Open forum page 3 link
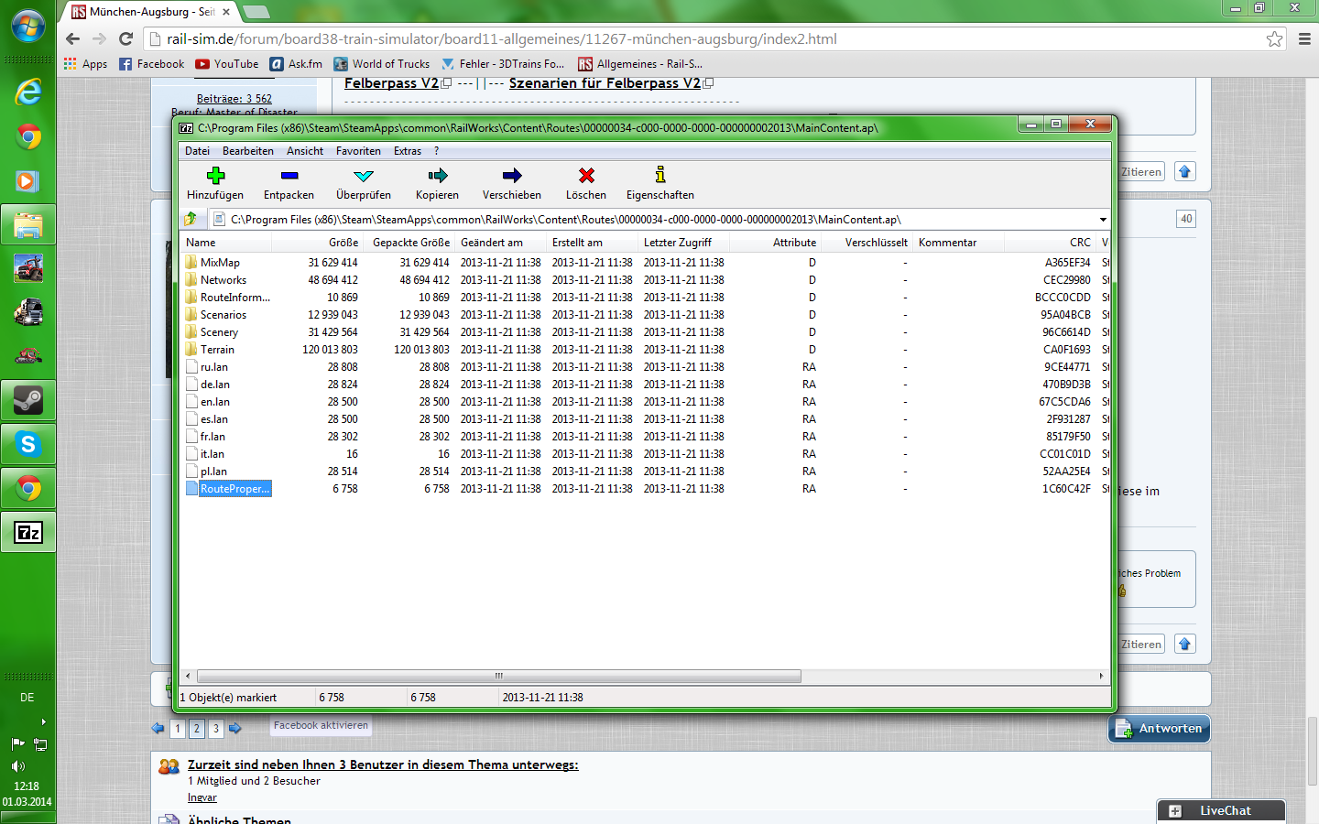Viewport: 1319px width, 824px height. pyautogui.click(x=216, y=729)
